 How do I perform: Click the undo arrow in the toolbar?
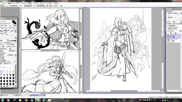[1, 6]
